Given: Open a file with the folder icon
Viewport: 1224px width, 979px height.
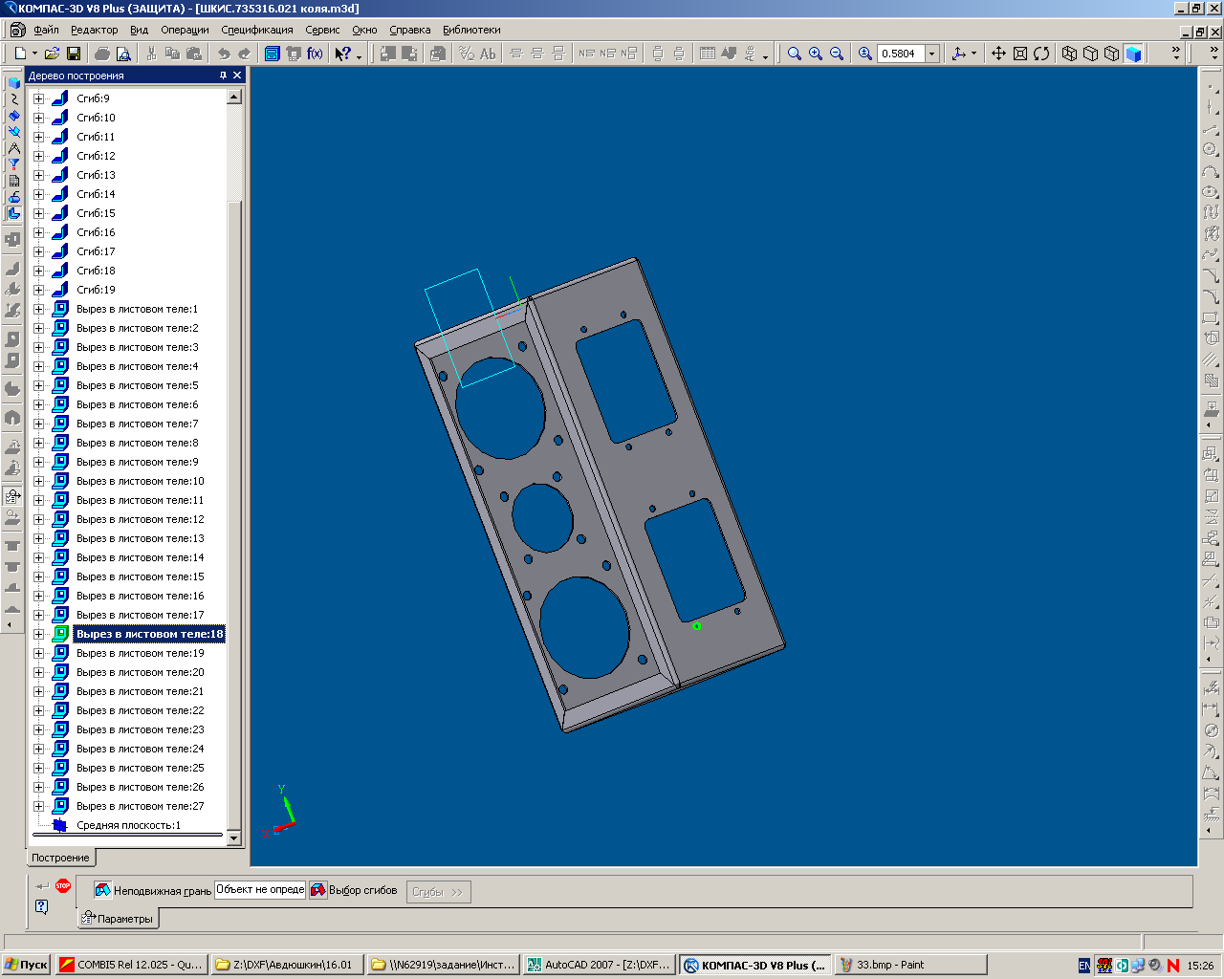Looking at the screenshot, I should 52,54.
